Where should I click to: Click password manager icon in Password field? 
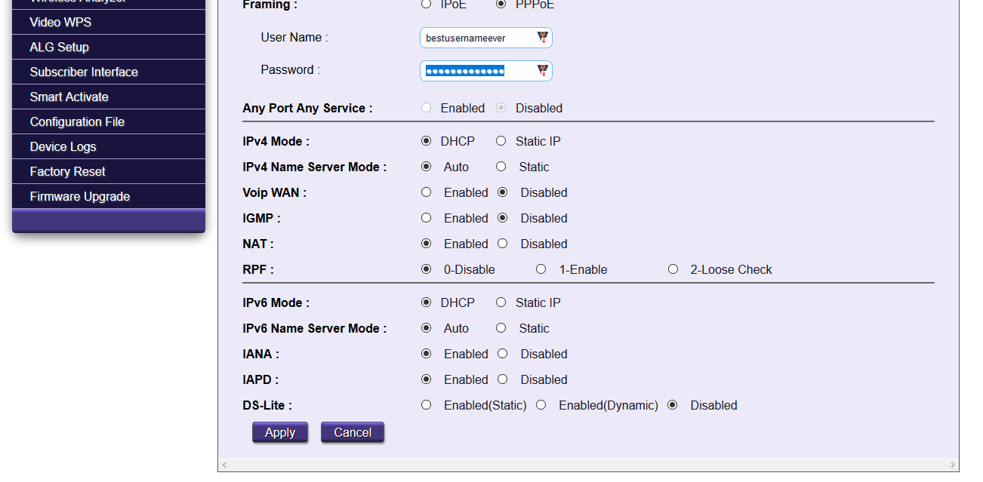pos(542,71)
